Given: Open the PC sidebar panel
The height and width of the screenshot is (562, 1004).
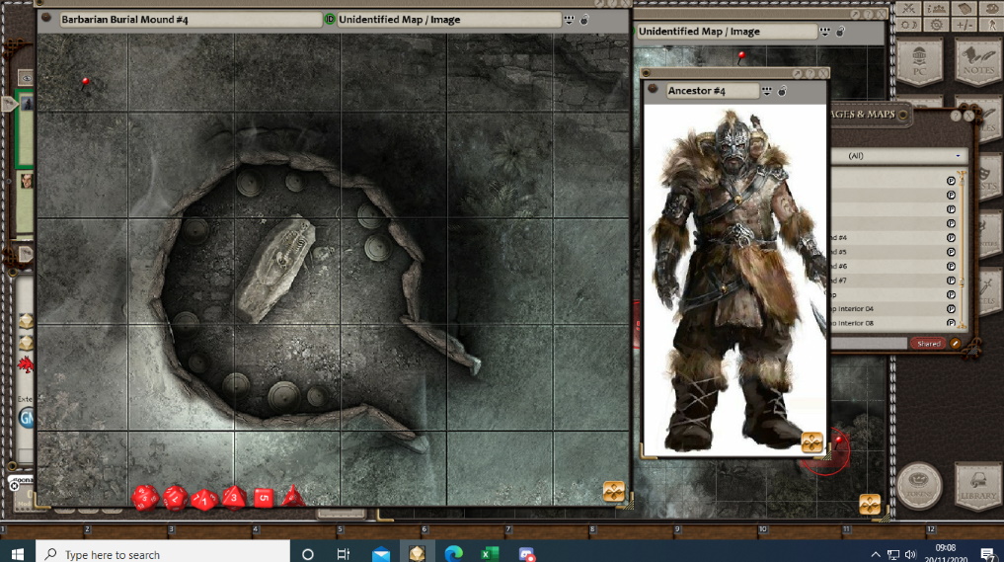Looking at the screenshot, I should coord(918,62).
